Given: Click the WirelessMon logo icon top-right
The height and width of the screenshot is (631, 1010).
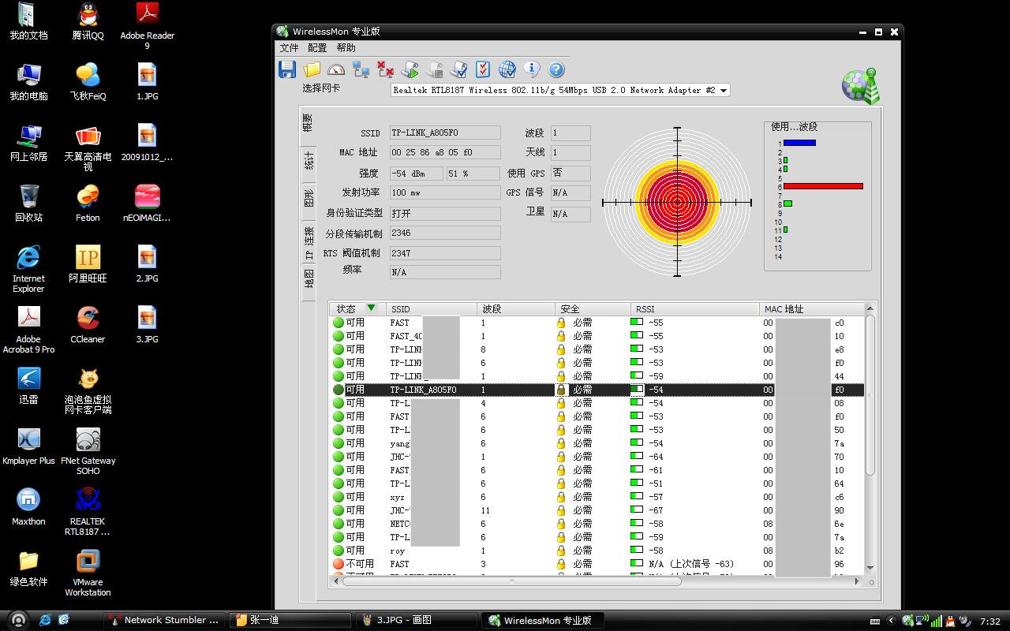Looking at the screenshot, I should (860, 86).
